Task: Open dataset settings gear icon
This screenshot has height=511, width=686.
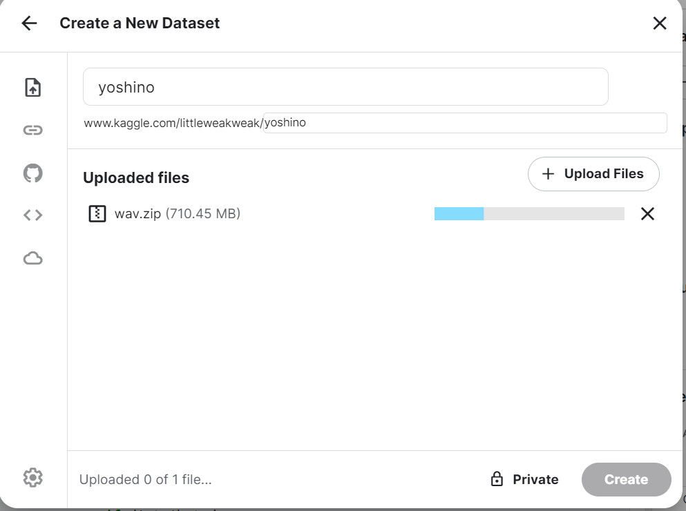Action: point(32,477)
